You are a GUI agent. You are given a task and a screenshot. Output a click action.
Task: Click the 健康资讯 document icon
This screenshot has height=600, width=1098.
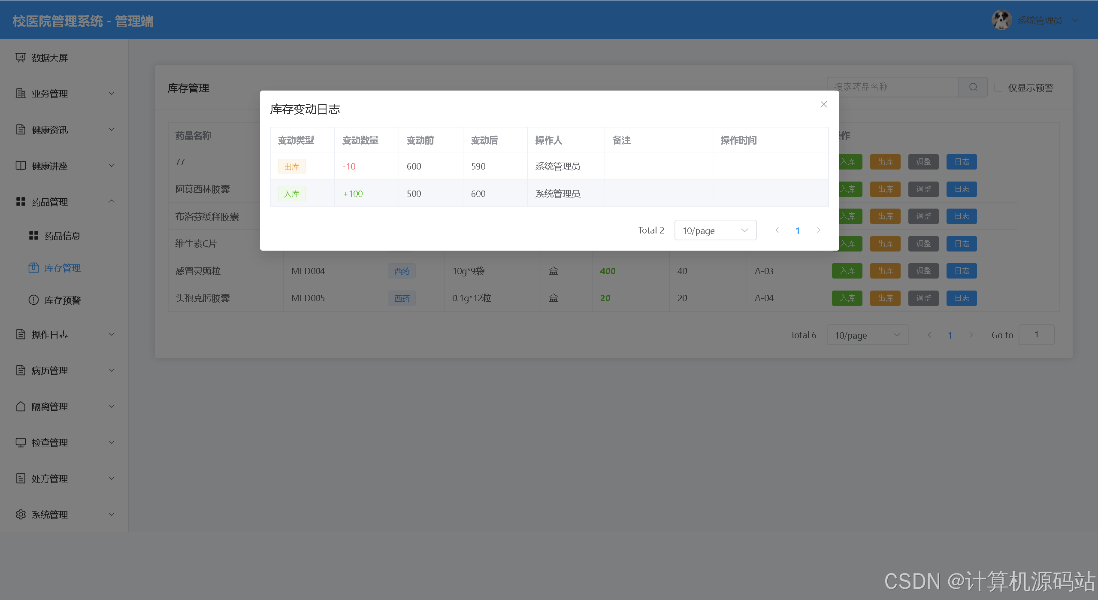(x=21, y=129)
